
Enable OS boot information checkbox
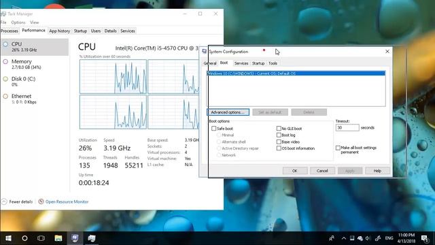[279, 148]
